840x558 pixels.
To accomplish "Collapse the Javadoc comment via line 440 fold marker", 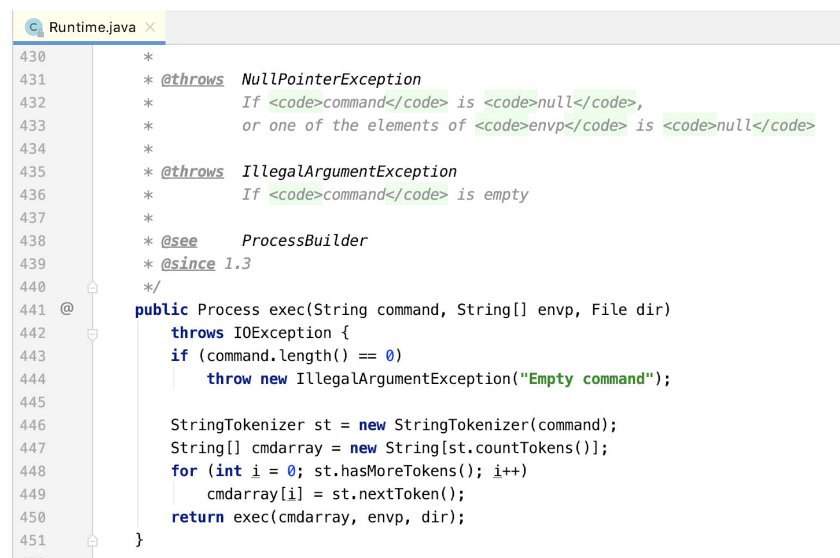I will pyautogui.click(x=93, y=287).
